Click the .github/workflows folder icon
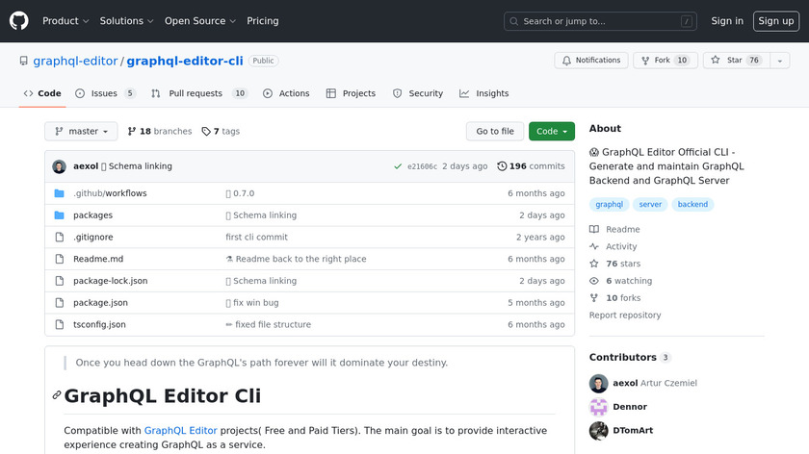This screenshot has height=454, width=809. tap(60, 193)
